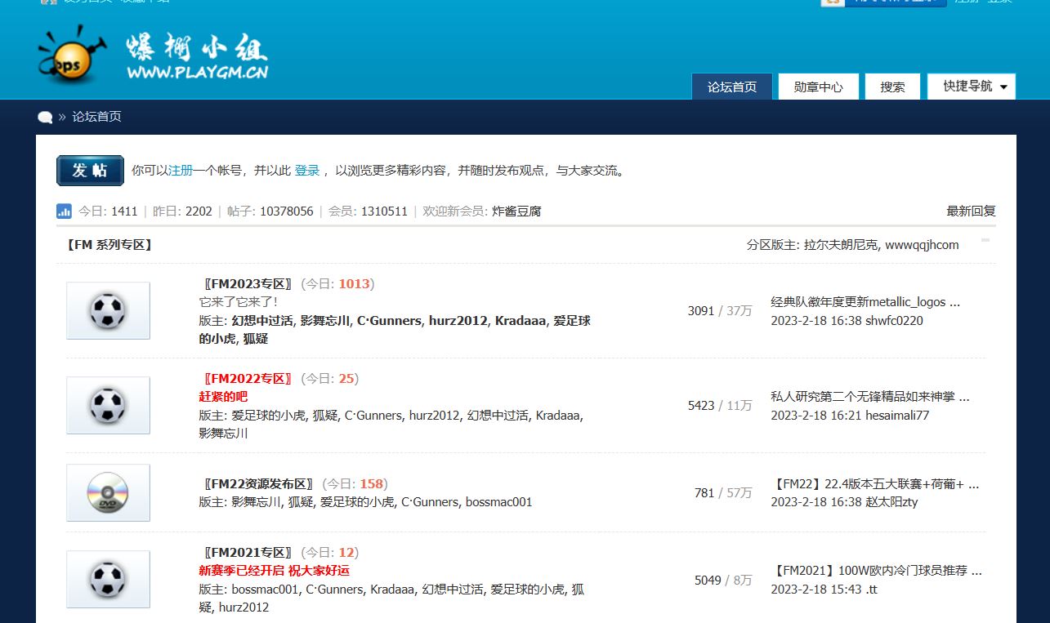This screenshot has width=1050, height=623.
Task: Click the FM22资源发布区 DVD disc icon
Action: 108,493
